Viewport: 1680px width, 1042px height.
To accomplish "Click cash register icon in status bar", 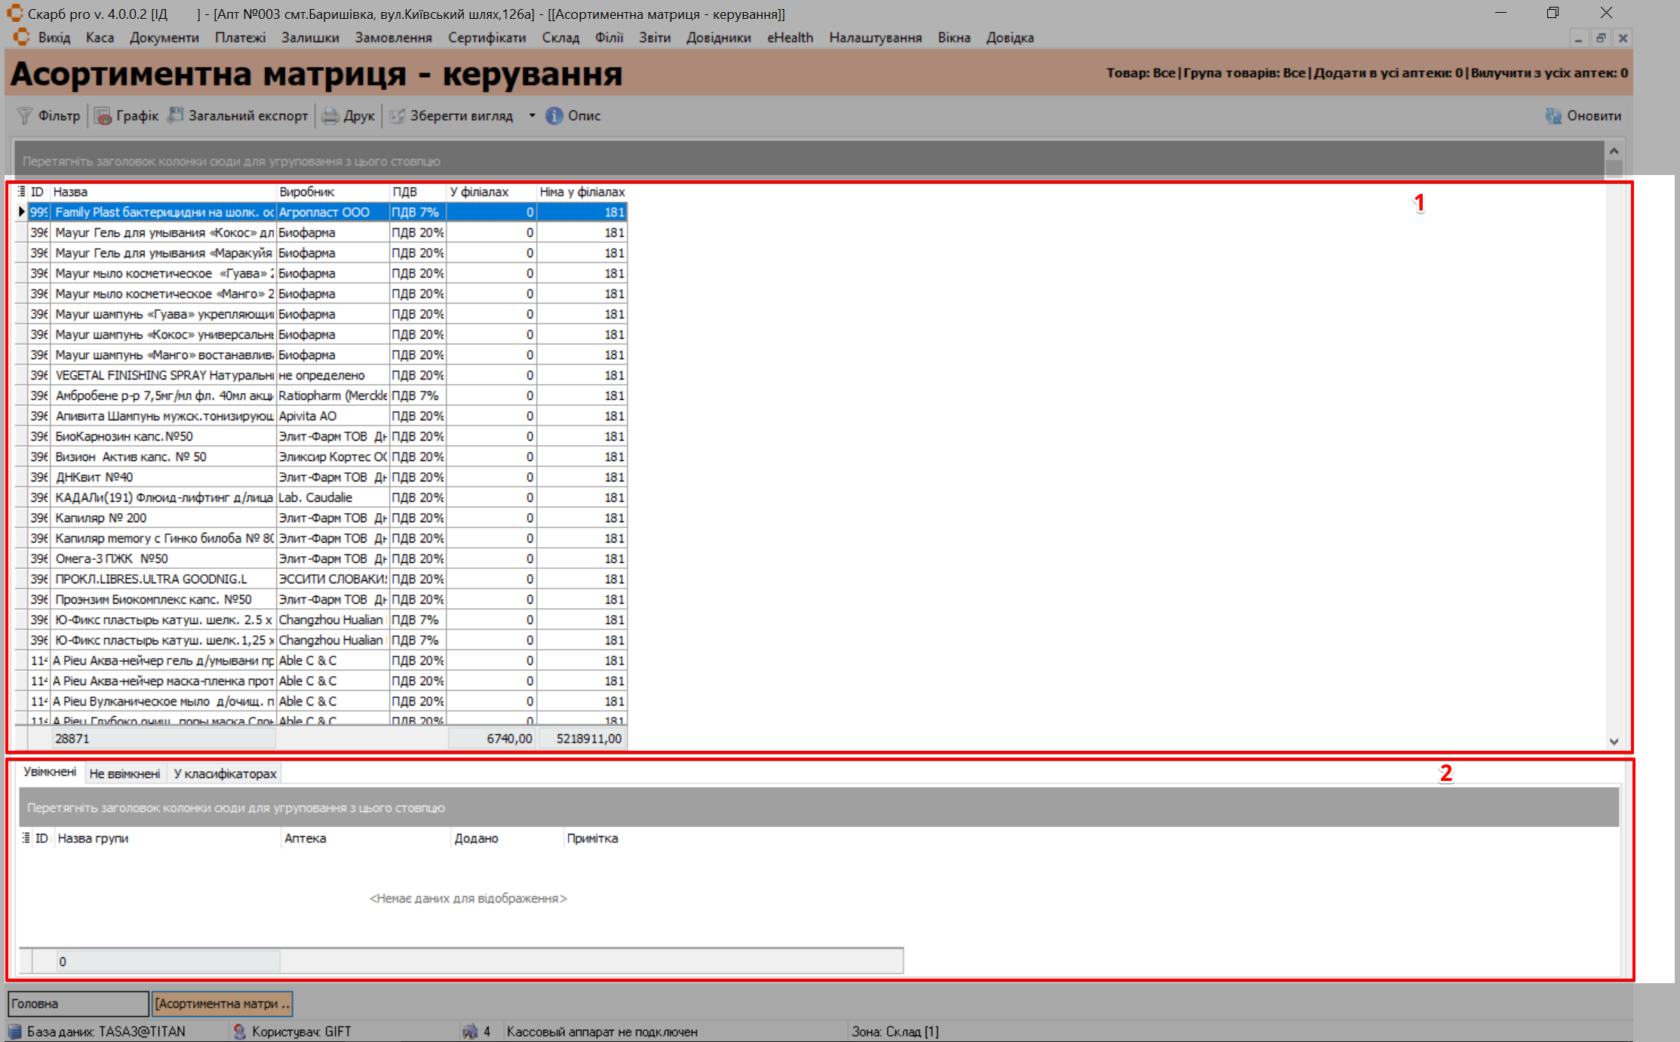I will pyautogui.click(x=470, y=1031).
